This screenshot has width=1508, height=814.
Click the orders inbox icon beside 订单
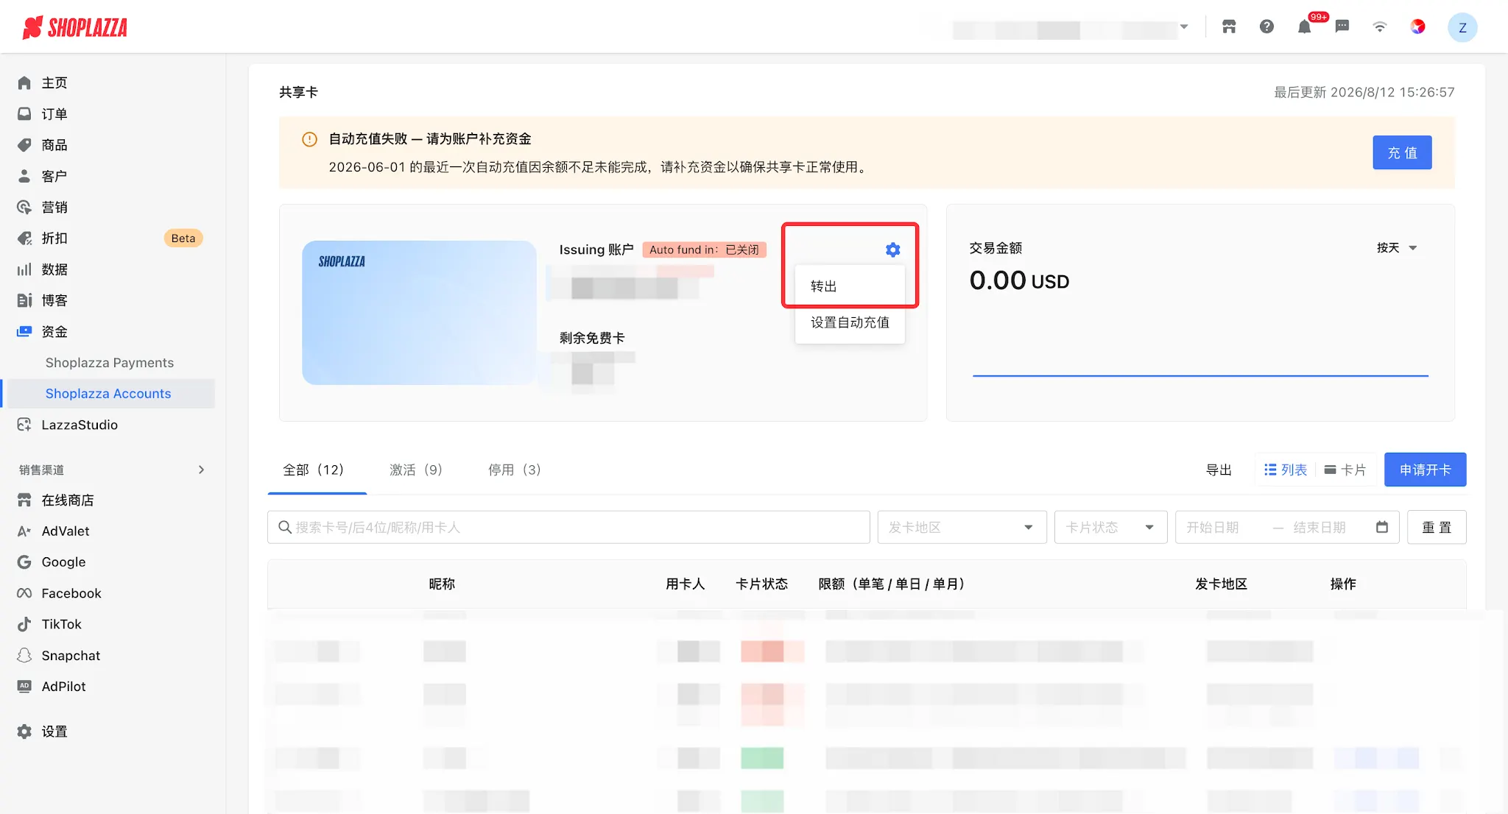coord(24,114)
